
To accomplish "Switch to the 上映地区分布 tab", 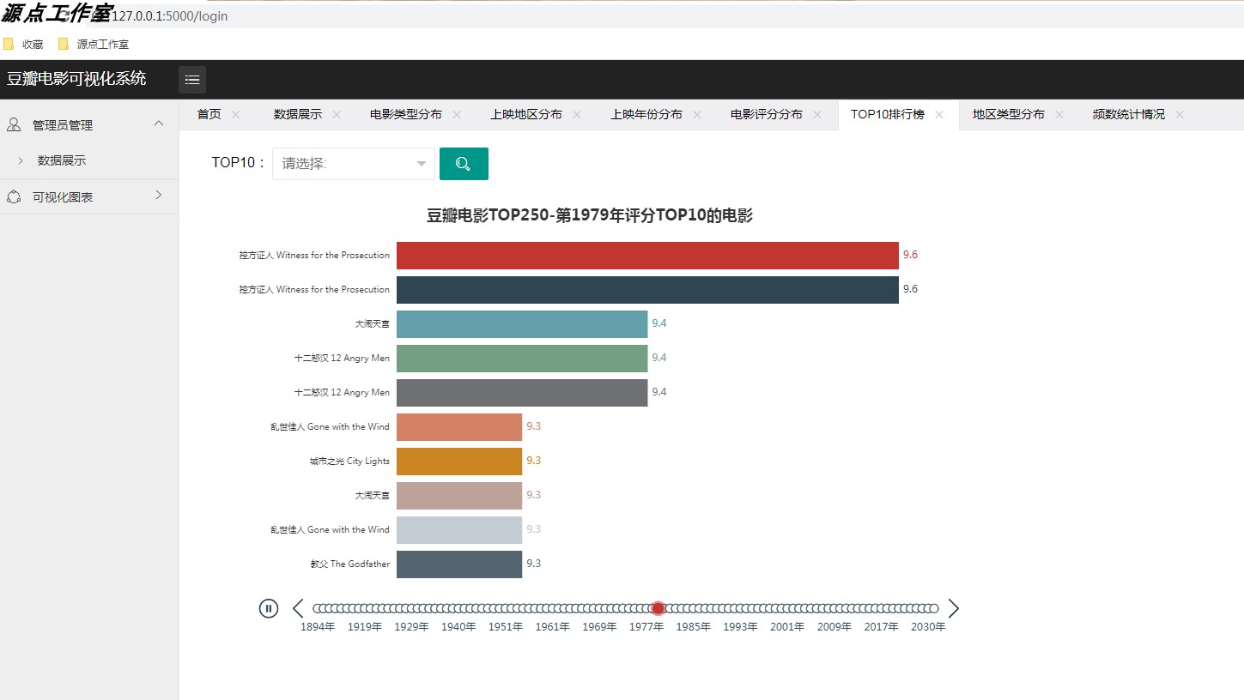I will point(526,114).
